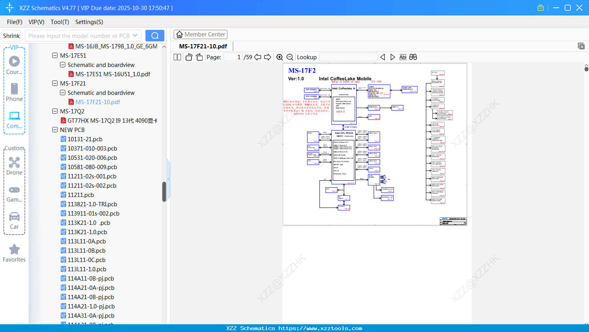The width and height of the screenshot is (589, 332).
Task: Click the schematic page thumbnail for MS-17F2
Action: click(x=375, y=144)
